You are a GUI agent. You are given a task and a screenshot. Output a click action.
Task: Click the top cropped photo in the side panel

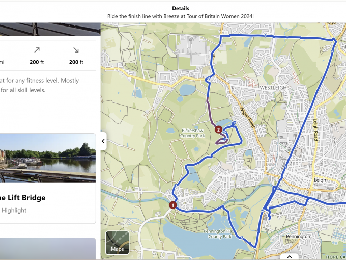click(50, 29)
